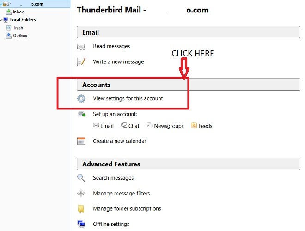305x231 pixels.
Task: Open Read messages
Action: coord(111,46)
